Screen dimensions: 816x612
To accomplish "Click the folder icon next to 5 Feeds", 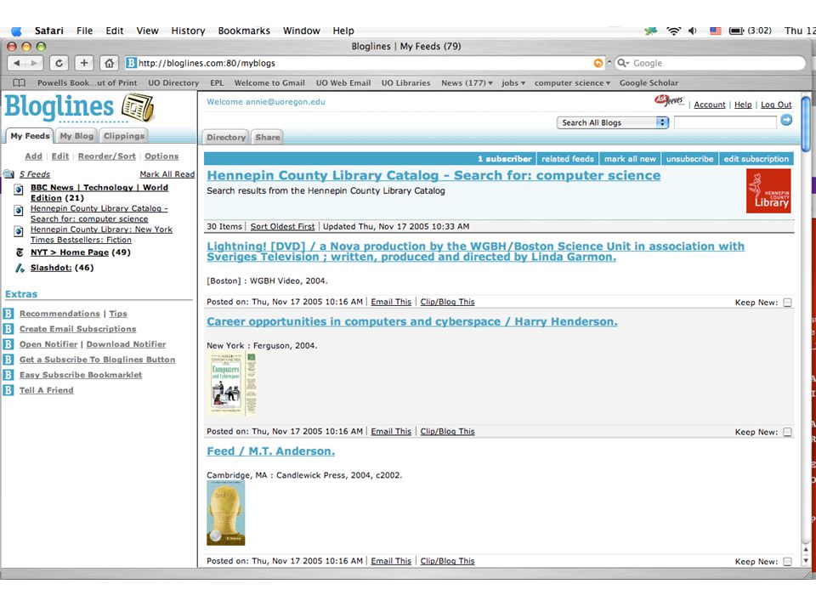I will 8,173.
